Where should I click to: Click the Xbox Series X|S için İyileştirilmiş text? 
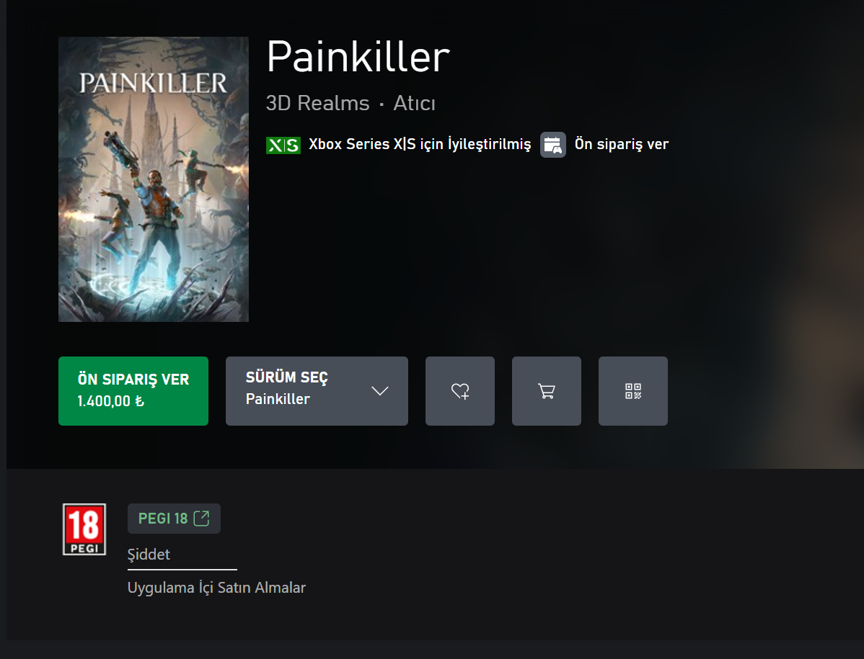pyautogui.click(x=419, y=144)
